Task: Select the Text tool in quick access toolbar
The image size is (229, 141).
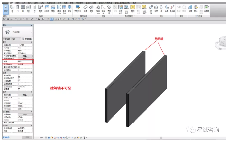Action: coord(39,19)
